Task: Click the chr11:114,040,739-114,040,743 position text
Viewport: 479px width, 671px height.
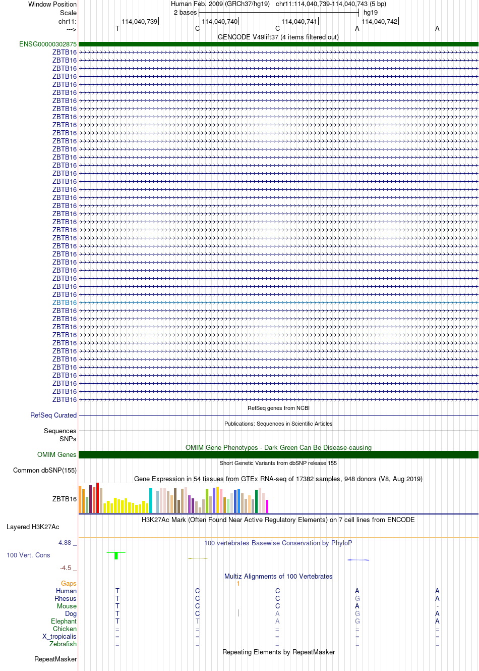Action: 331,4
